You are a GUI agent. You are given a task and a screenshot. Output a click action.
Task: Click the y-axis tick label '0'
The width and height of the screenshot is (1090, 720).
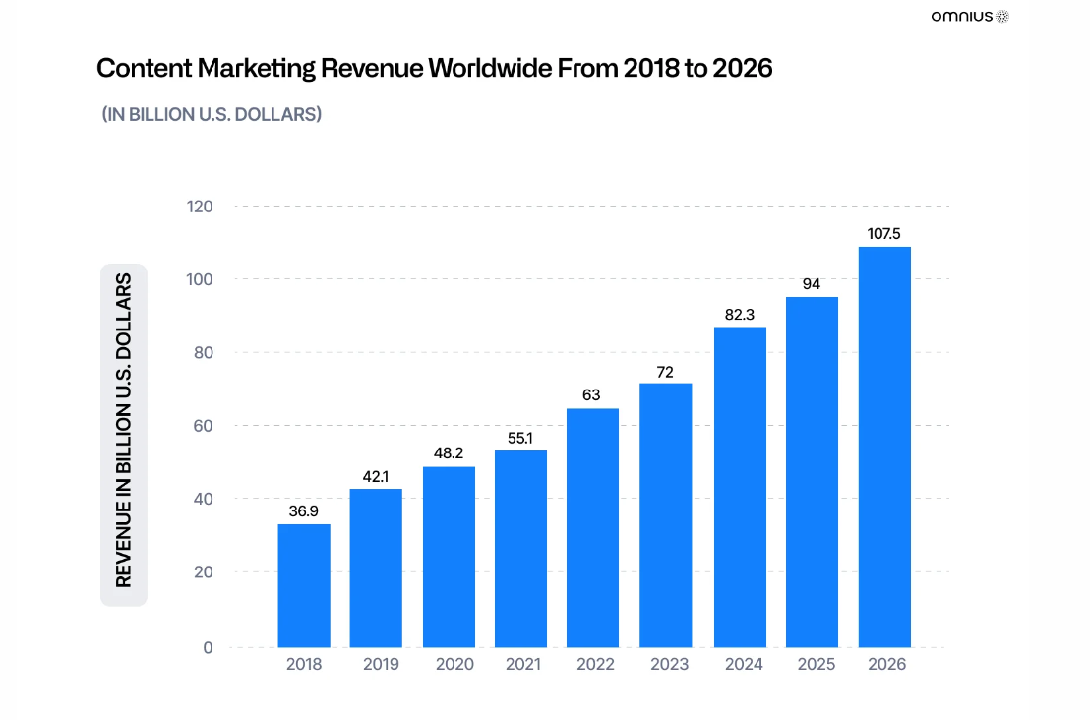208,648
